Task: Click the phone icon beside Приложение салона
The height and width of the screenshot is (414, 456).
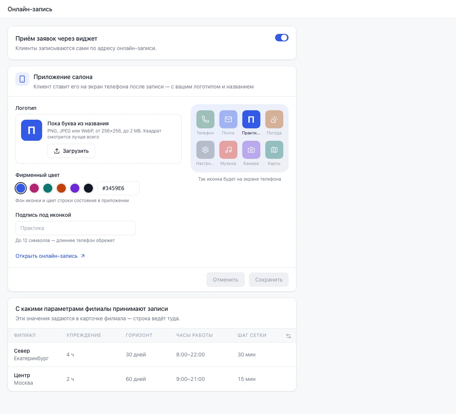Action: point(22,79)
